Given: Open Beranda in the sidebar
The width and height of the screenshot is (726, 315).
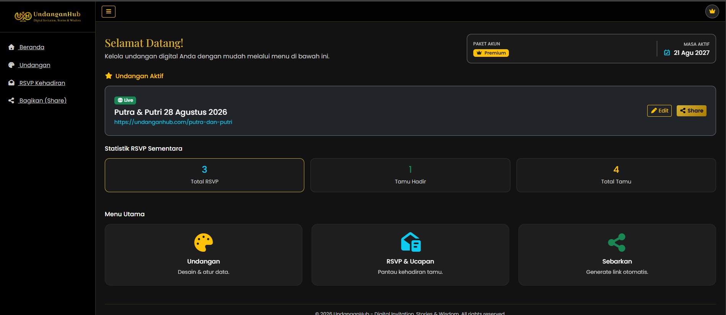Looking at the screenshot, I should pyautogui.click(x=32, y=47).
